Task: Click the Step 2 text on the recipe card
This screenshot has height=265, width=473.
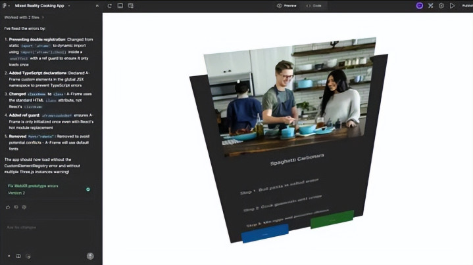Action: pyautogui.click(x=282, y=203)
